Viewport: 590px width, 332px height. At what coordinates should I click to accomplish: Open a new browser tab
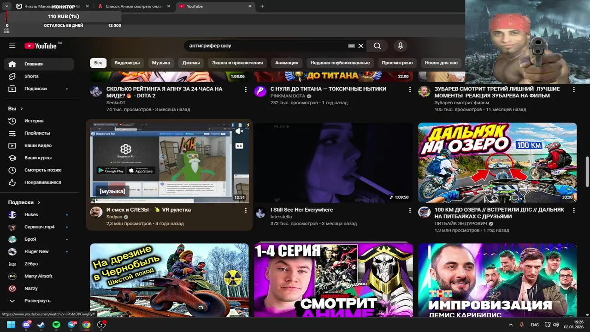[x=262, y=6]
